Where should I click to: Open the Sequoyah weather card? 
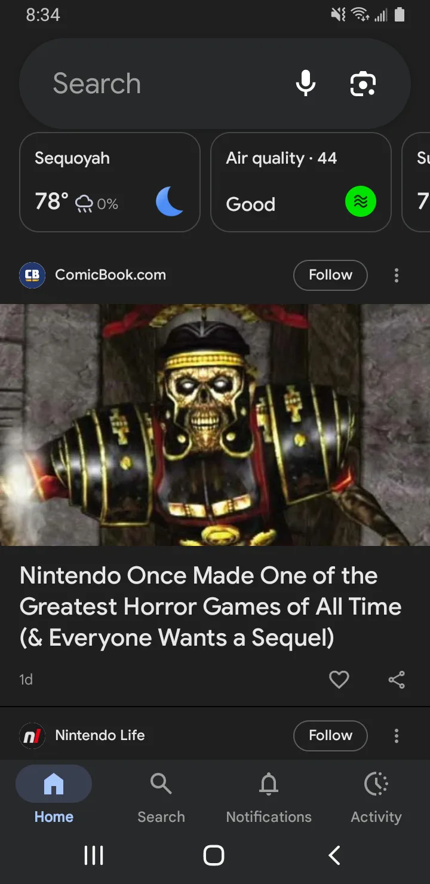110,182
